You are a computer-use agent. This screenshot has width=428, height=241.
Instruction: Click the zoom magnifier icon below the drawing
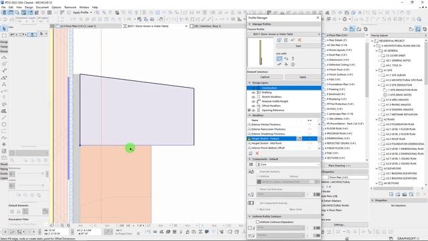[62, 226]
